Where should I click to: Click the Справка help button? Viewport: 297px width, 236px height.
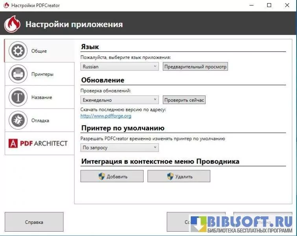click(34, 222)
